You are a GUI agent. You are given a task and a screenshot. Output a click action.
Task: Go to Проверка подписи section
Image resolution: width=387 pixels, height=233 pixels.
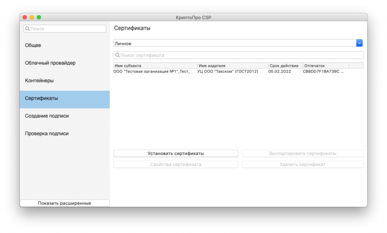(65, 134)
